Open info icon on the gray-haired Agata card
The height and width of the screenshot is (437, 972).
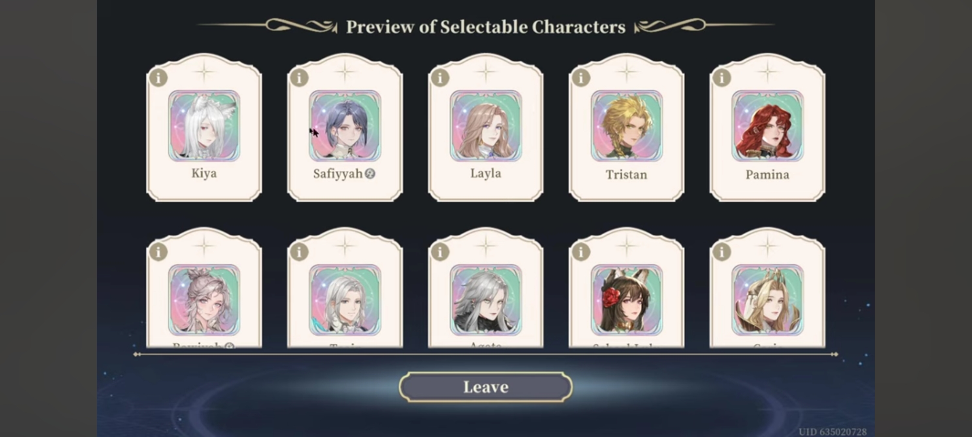(x=440, y=252)
